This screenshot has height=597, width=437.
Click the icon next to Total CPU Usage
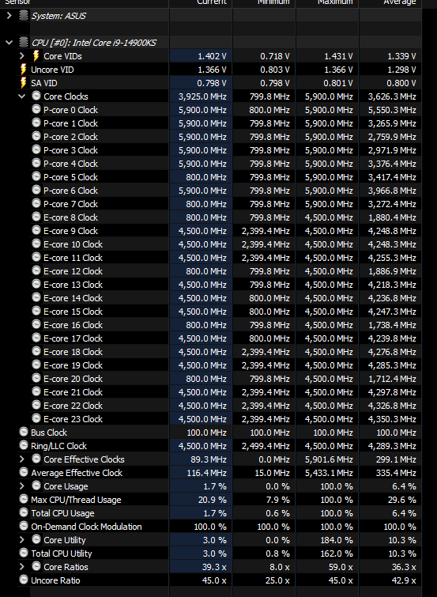(24, 512)
